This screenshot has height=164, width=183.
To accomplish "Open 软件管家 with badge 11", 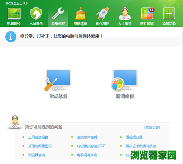I will tap(147, 14).
